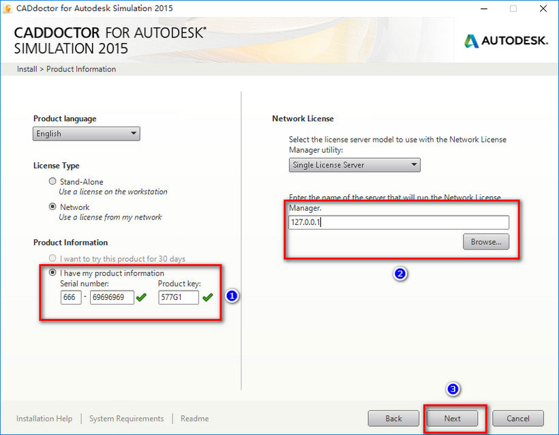Choose the 30-day trial option
Image resolution: width=559 pixels, height=435 pixels.
coord(52,258)
